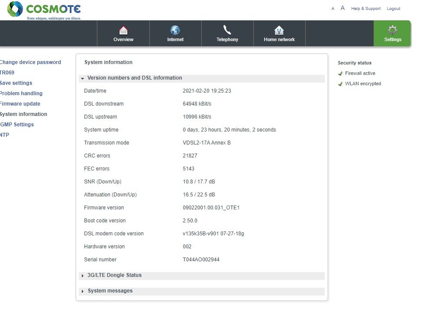This screenshot has height=331, width=424.
Task: Switch to the Telephony tab label
Action: pyautogui.click(x=227, y=39)
